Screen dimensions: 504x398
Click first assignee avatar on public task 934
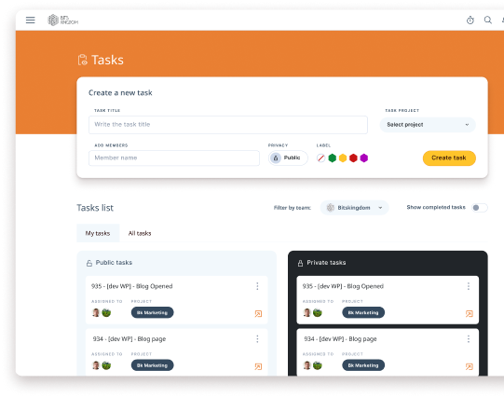[96, 365]
